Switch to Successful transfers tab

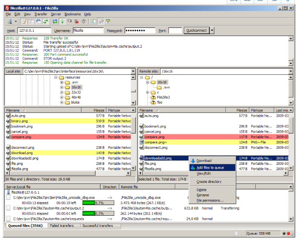tap(101, 226)
